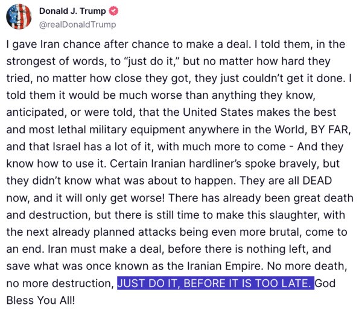Click the words 'great death'

[300, 198]
